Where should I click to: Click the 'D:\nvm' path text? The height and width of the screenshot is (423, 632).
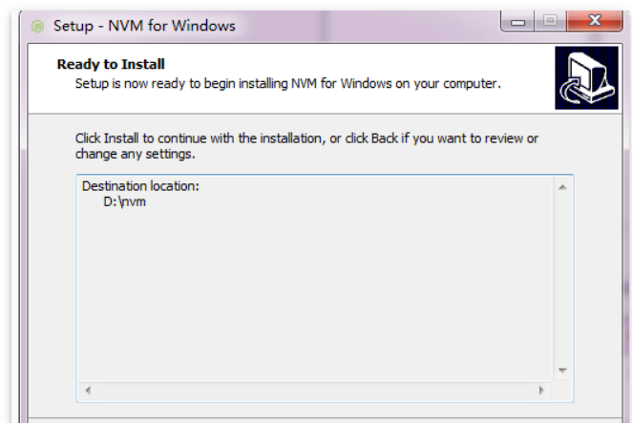[124, 201]
